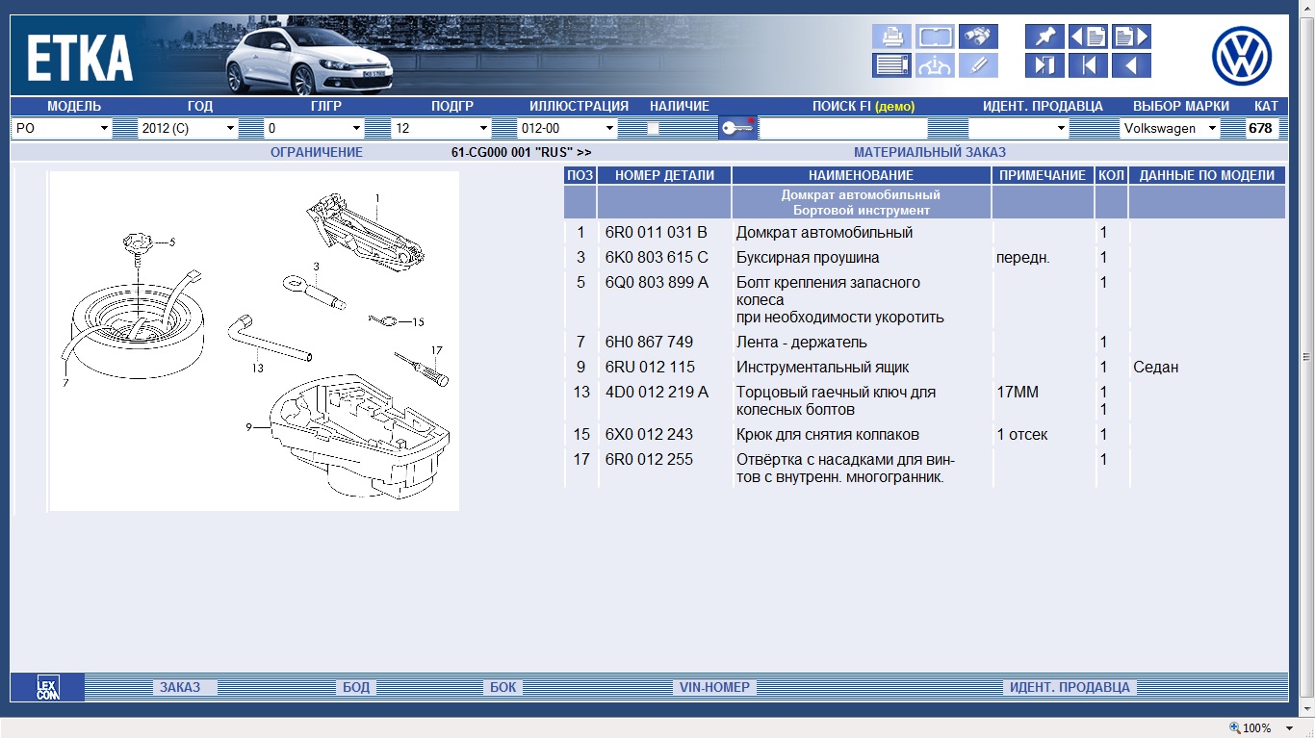The width and height of the screenshot is (1315, 739).
Task: Open the ГОД dropdown showing 2012 (C)
Action: pyautogui.click(x=187, y=128)
